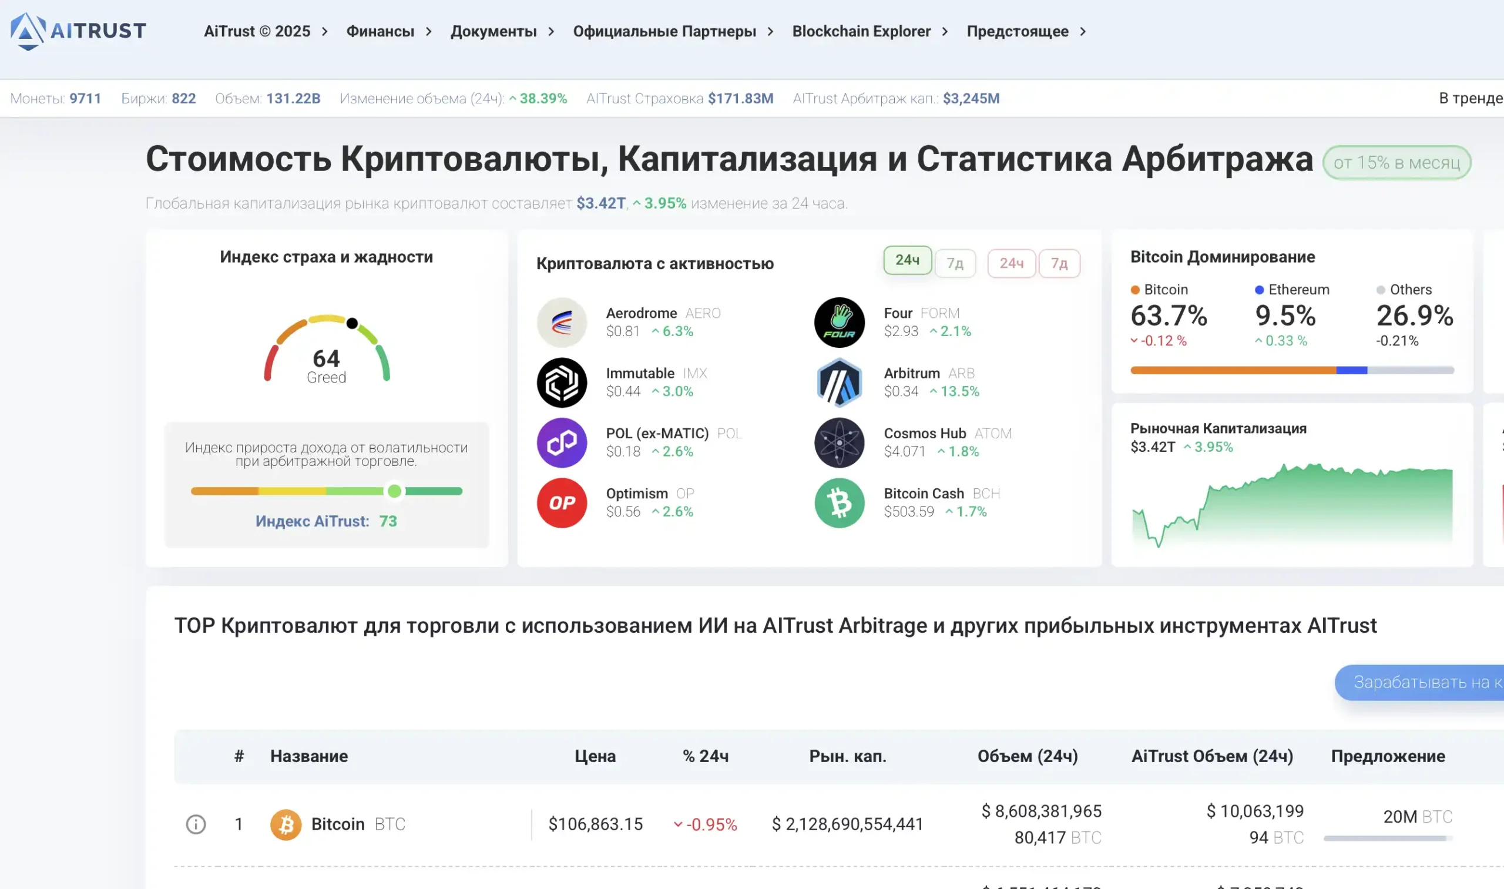Expand chevron next to Документы
The height and width of the screenshot is (889, 1504).
(551, 31)
